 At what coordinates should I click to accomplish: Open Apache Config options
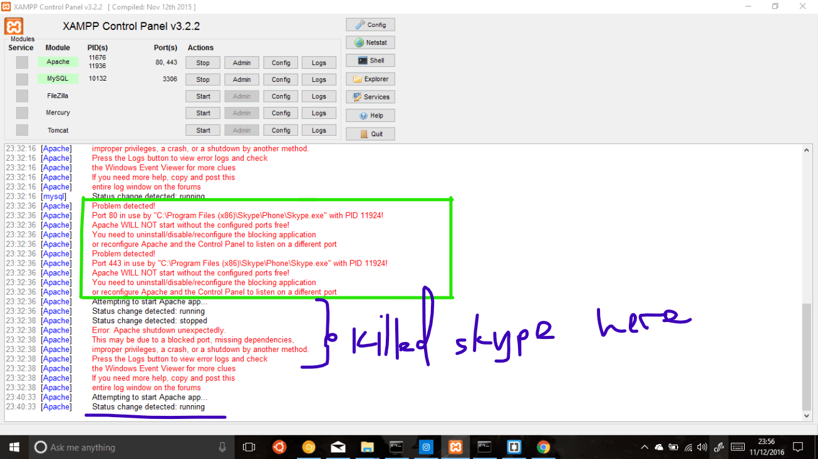(281, 63)
